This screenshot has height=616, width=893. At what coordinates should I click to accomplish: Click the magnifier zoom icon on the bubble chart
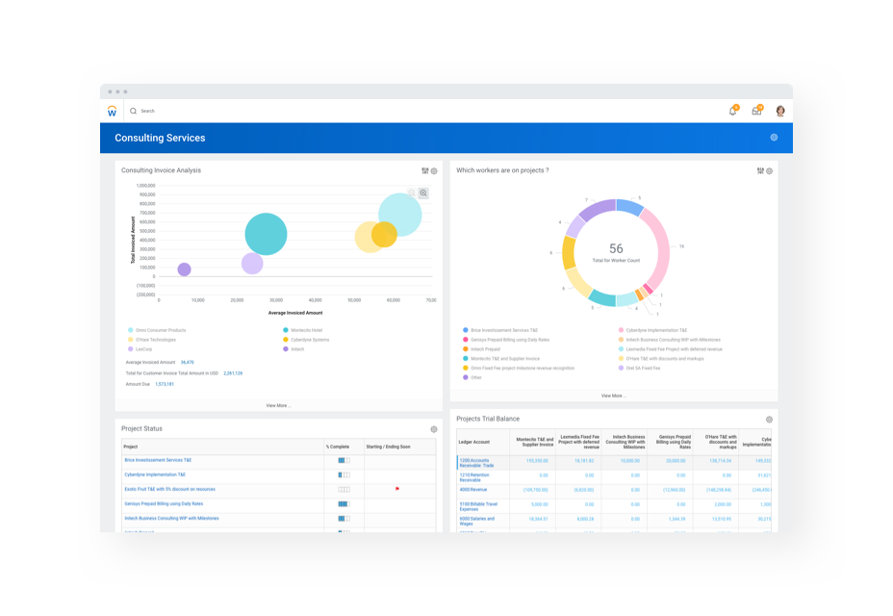[x=422, y=192]
